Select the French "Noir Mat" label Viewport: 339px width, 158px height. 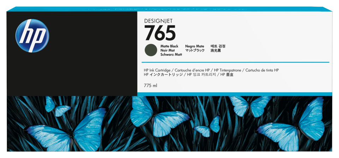click(x=167, y=51)
